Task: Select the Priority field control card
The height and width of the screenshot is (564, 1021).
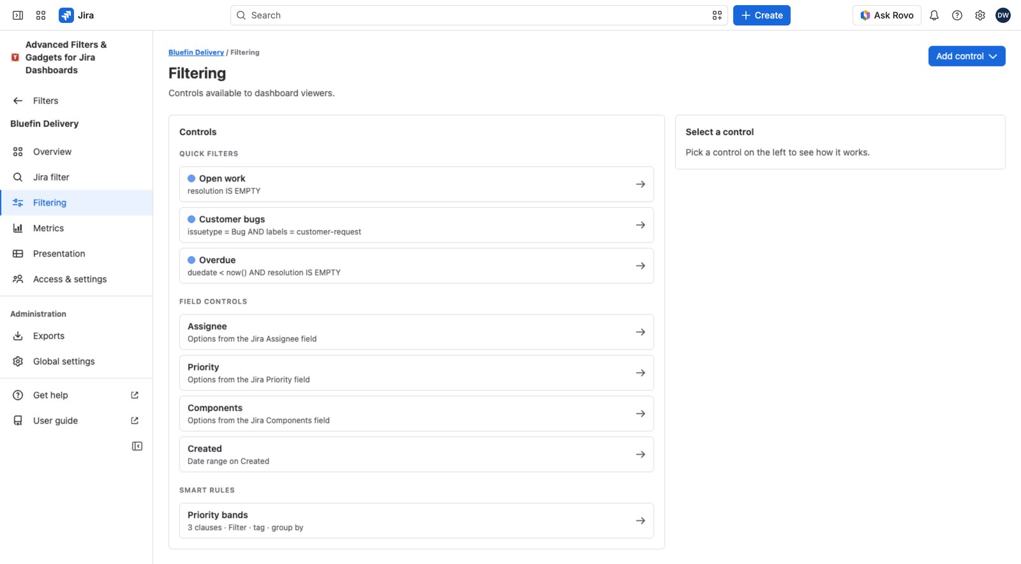Action: pos(417,373)
